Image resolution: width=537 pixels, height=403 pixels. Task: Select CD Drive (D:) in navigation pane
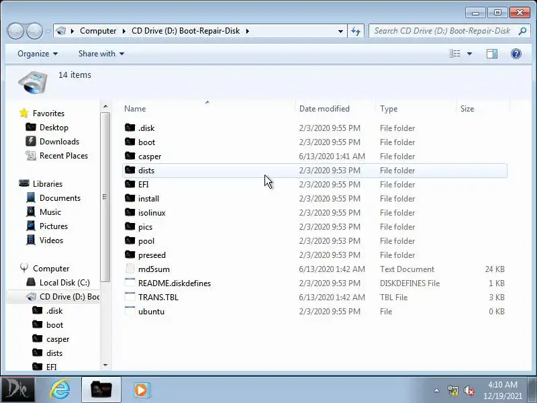69,296
